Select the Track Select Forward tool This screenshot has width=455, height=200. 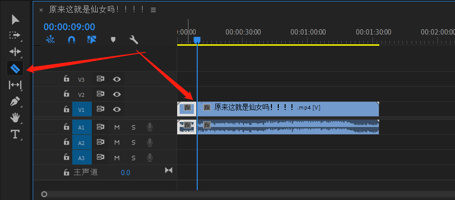click(15, 36)
